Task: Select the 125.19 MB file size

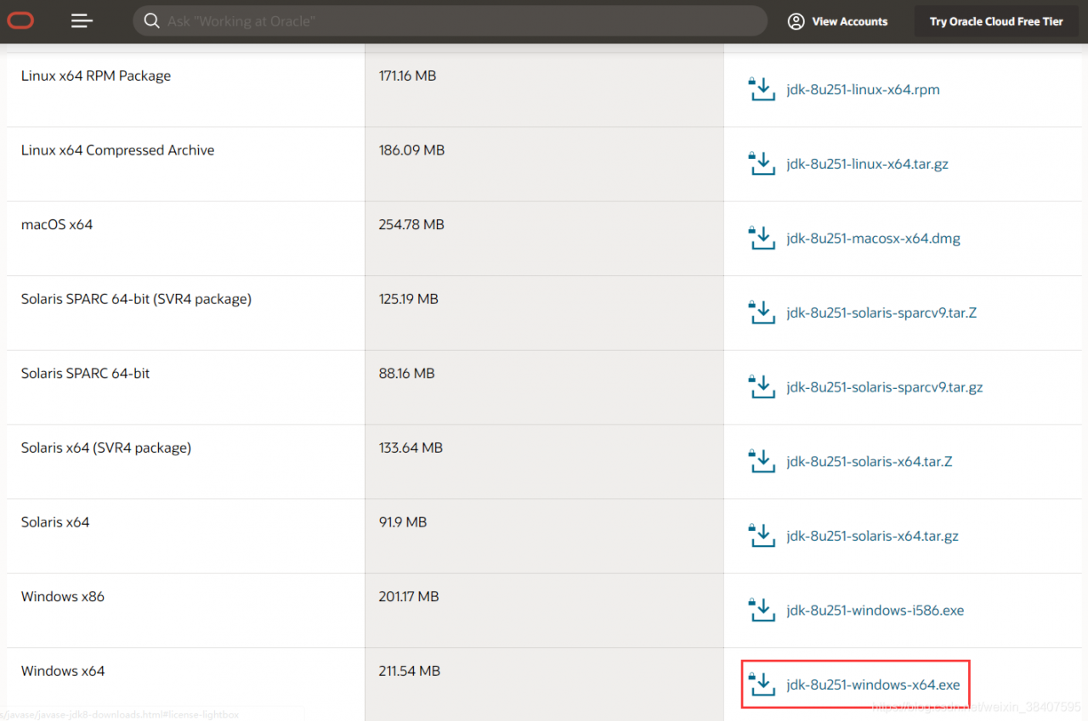Action: [409, 299]
